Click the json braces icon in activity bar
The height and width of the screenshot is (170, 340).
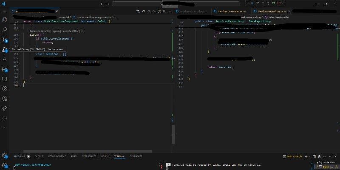coord(5,118)
